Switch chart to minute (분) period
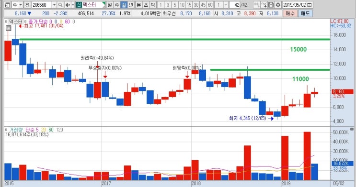This screenshot has height=187, width=356. [x=139, y=5]
